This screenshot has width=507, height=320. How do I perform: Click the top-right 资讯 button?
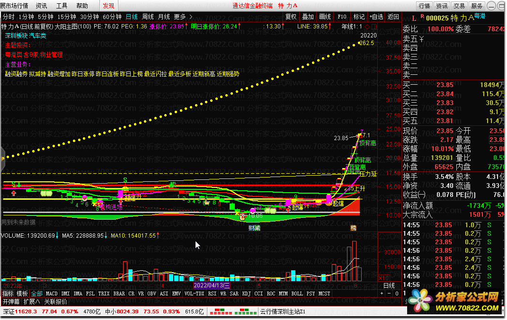click(442, 6)
